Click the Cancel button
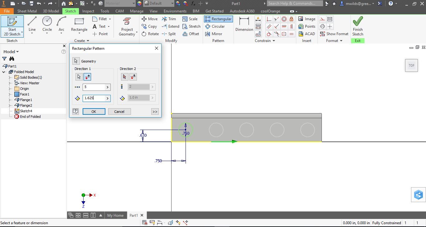426x227 pixels. point(119,112)
